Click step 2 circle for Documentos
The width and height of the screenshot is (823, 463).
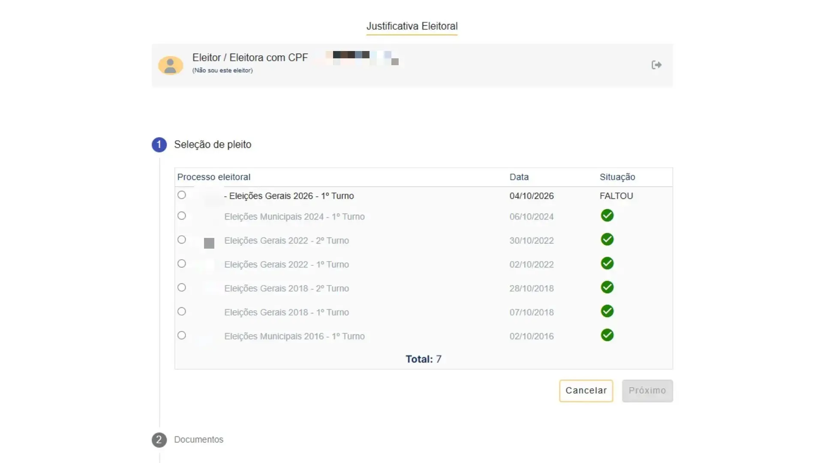pos(159,439)
